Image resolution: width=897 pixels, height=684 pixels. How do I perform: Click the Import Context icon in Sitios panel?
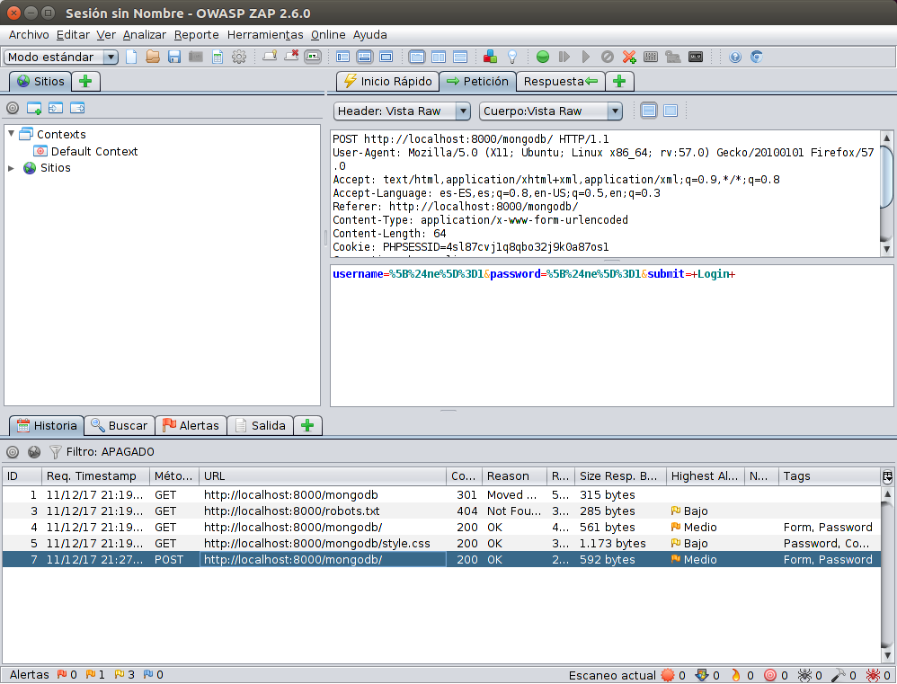(56, 108)
